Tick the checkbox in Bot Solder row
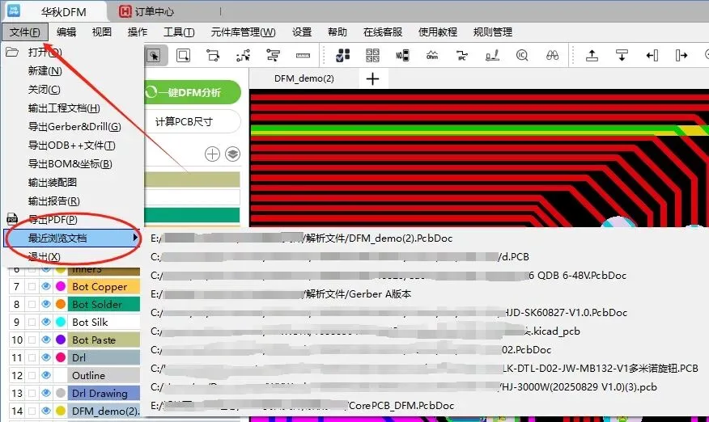This screenshot has height=422, width=709. [32, 304]
